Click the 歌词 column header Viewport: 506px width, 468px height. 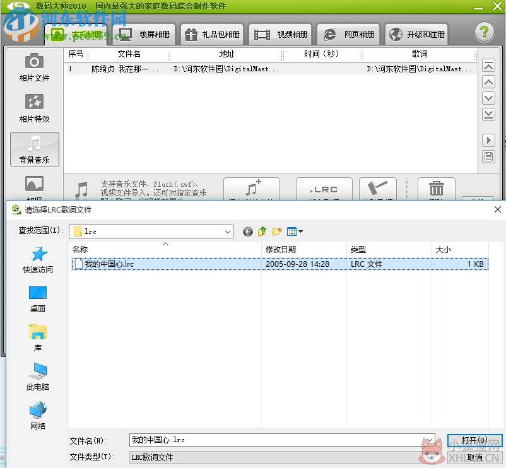coord(420,54)
